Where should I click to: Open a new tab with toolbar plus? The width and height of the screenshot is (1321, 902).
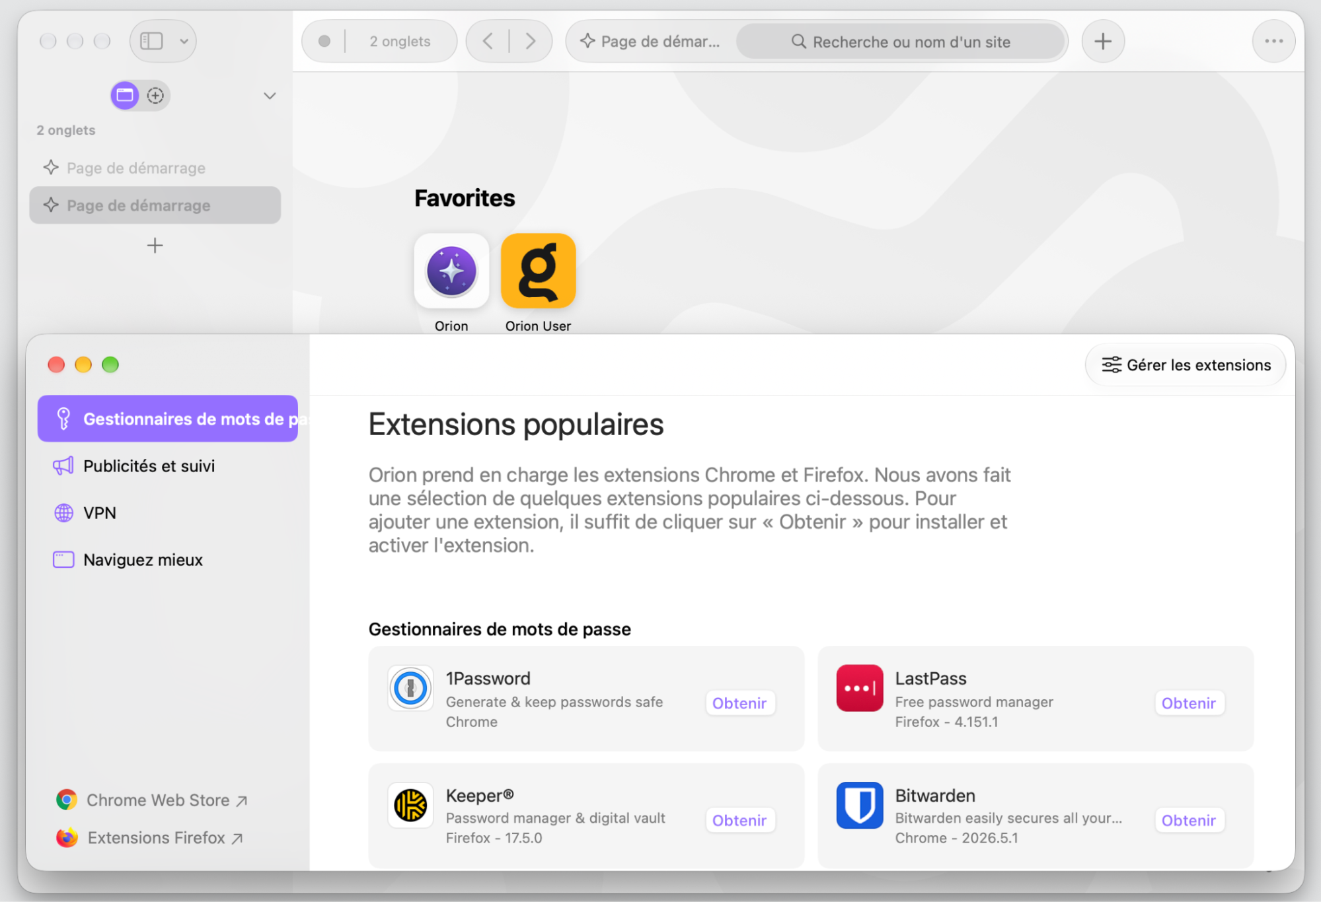pos(1103,41)
